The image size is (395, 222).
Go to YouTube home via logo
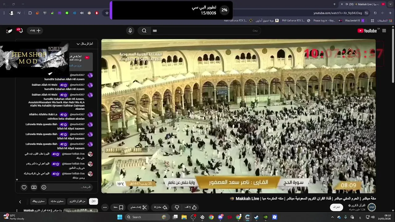[x=367, y=31]
